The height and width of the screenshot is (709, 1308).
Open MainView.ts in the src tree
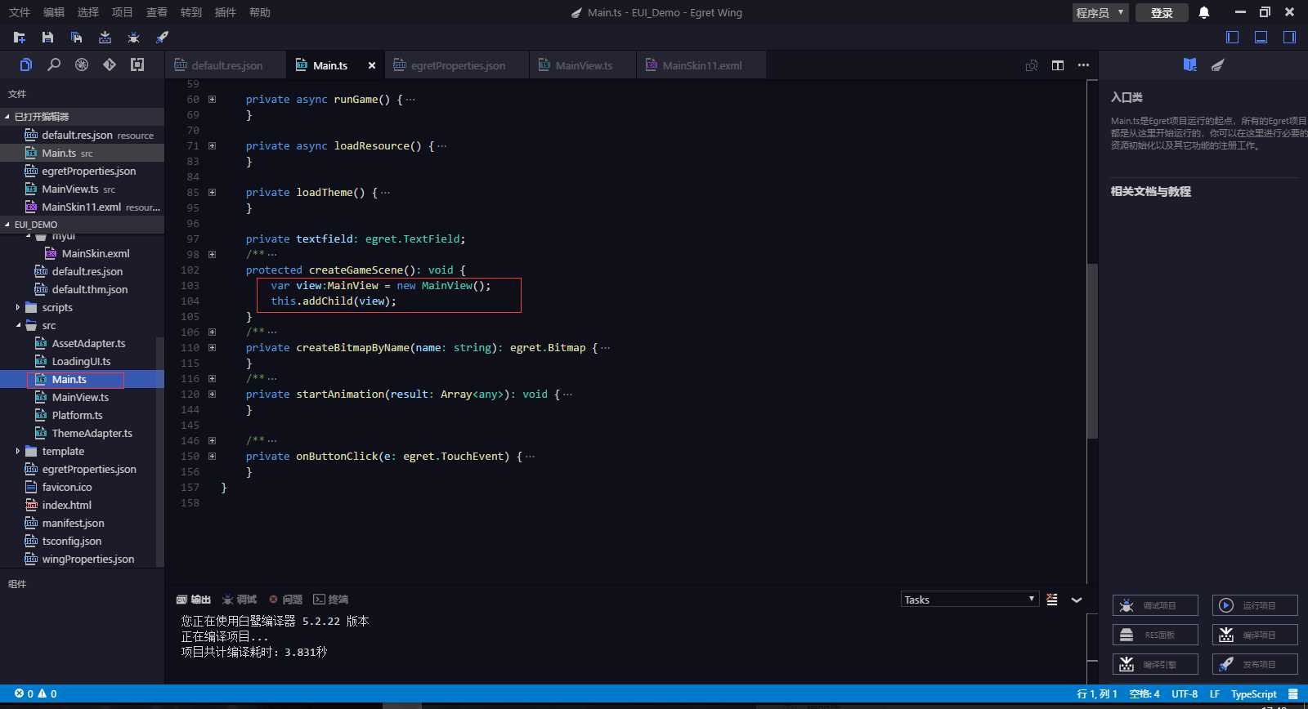[x=80, y=397]
